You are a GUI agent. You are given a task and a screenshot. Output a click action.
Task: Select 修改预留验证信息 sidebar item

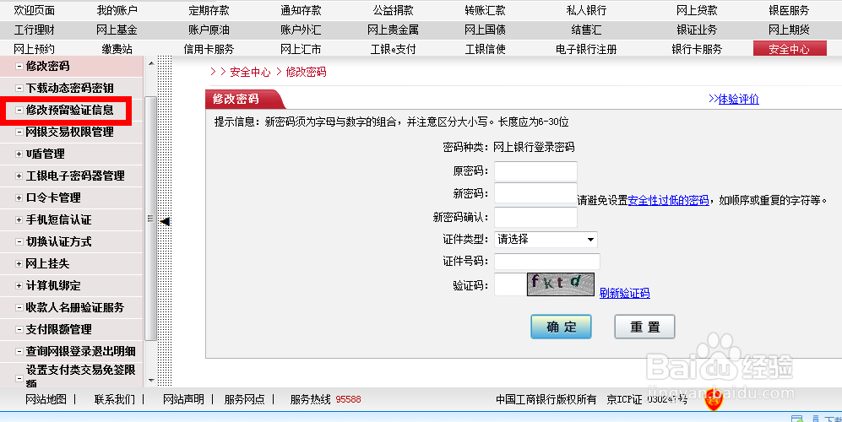coord(70,110)
